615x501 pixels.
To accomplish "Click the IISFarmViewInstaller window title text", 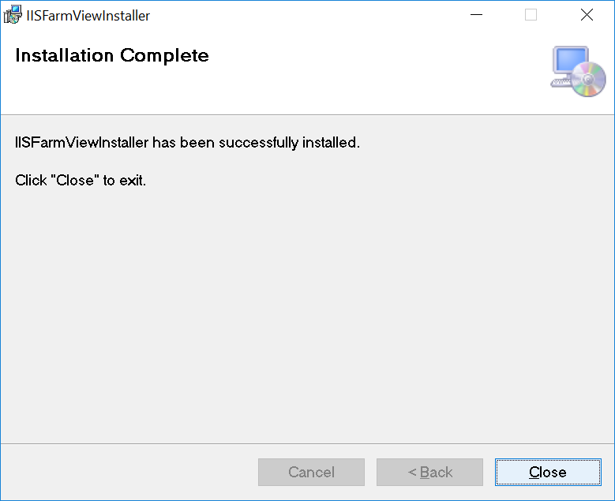I will [x=88, y=16].
